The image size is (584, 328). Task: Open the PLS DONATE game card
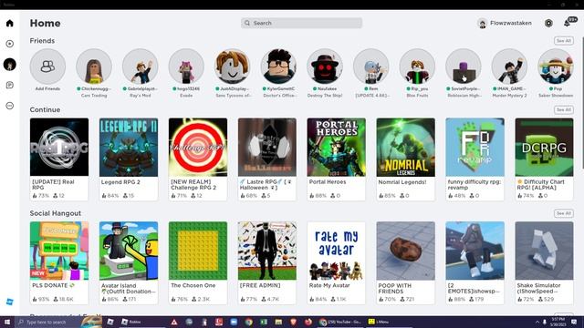pos(59,262)
